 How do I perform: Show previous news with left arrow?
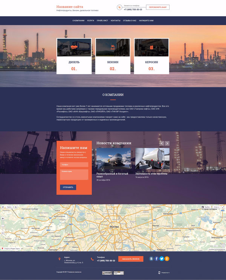(162, 143)
